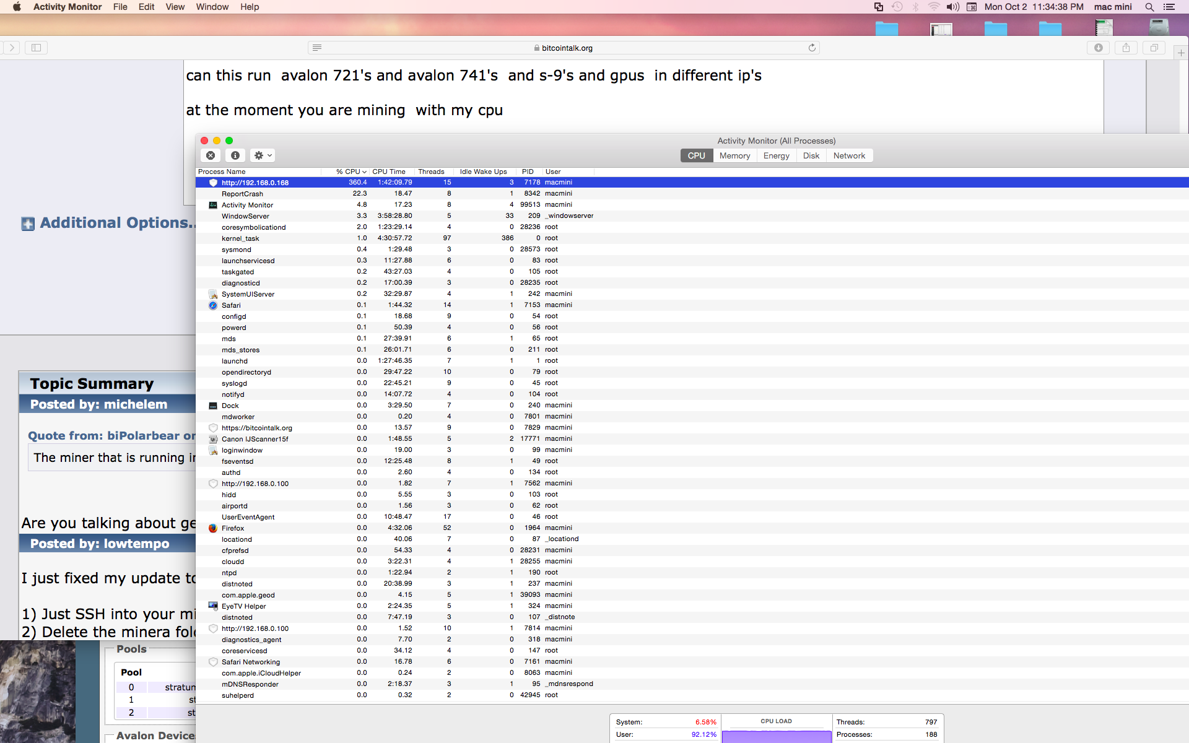The image size is (1189, 743).
Task: Click the screen mirroring icon in menu bar
Action: pyautogui.click(x=878, y=7)
